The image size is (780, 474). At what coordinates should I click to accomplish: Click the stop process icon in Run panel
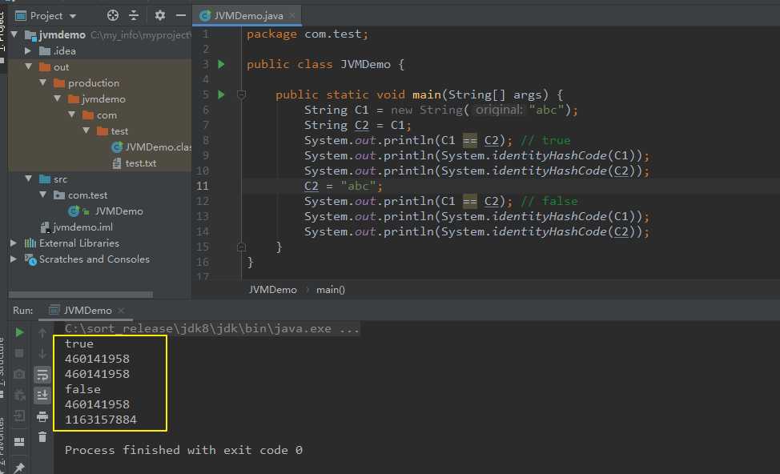(19, 353)
